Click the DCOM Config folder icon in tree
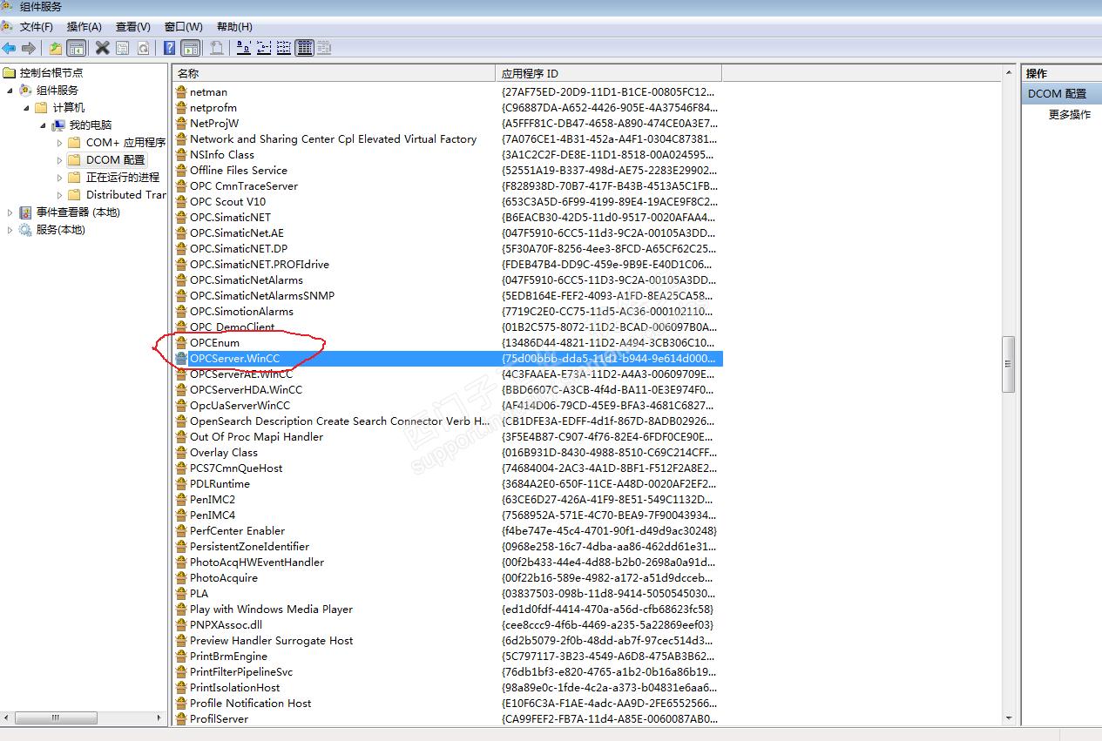This screenshot has height=741, width=1102. (x=75, y=160)
